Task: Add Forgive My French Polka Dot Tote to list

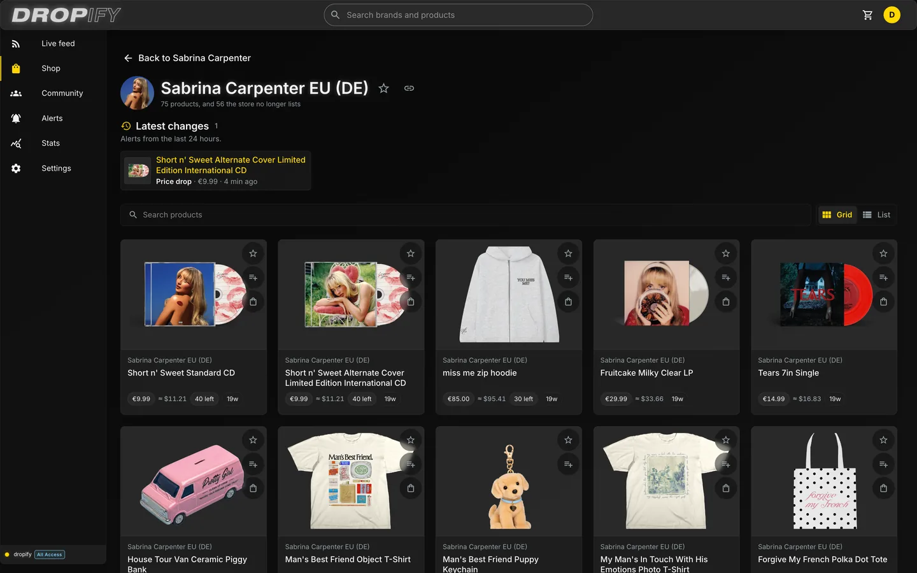Action: 883,464
